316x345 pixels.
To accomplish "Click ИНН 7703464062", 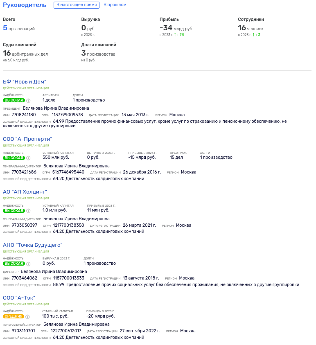I will coord(25,278).
